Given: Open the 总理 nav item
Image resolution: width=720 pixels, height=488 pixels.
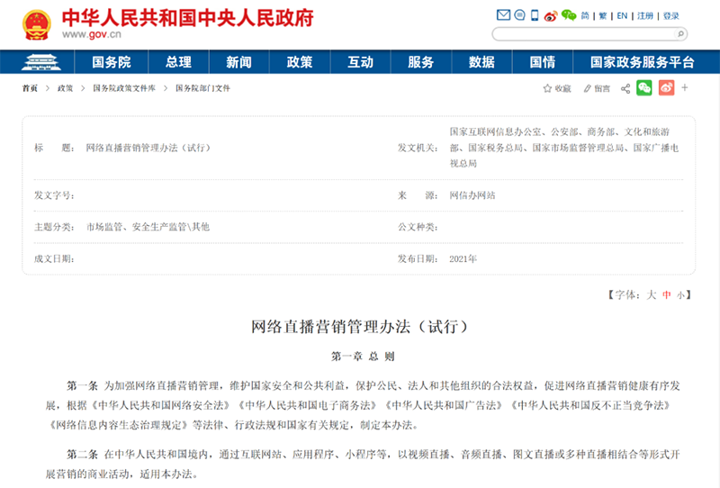Looking at the screenshot, I should pyautogui.click(x=178, y=62).
